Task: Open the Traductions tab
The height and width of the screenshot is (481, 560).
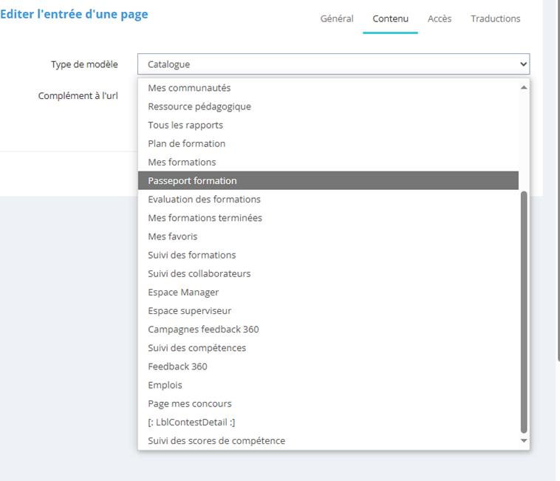Action: click(x=495, y=18)
